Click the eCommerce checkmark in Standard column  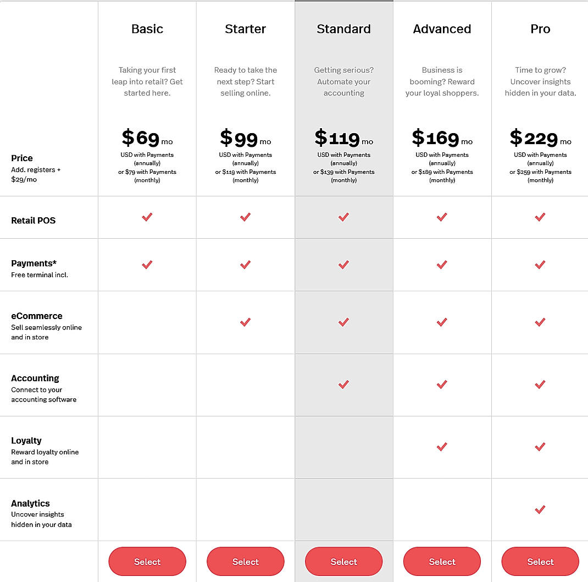coord(343,322)
